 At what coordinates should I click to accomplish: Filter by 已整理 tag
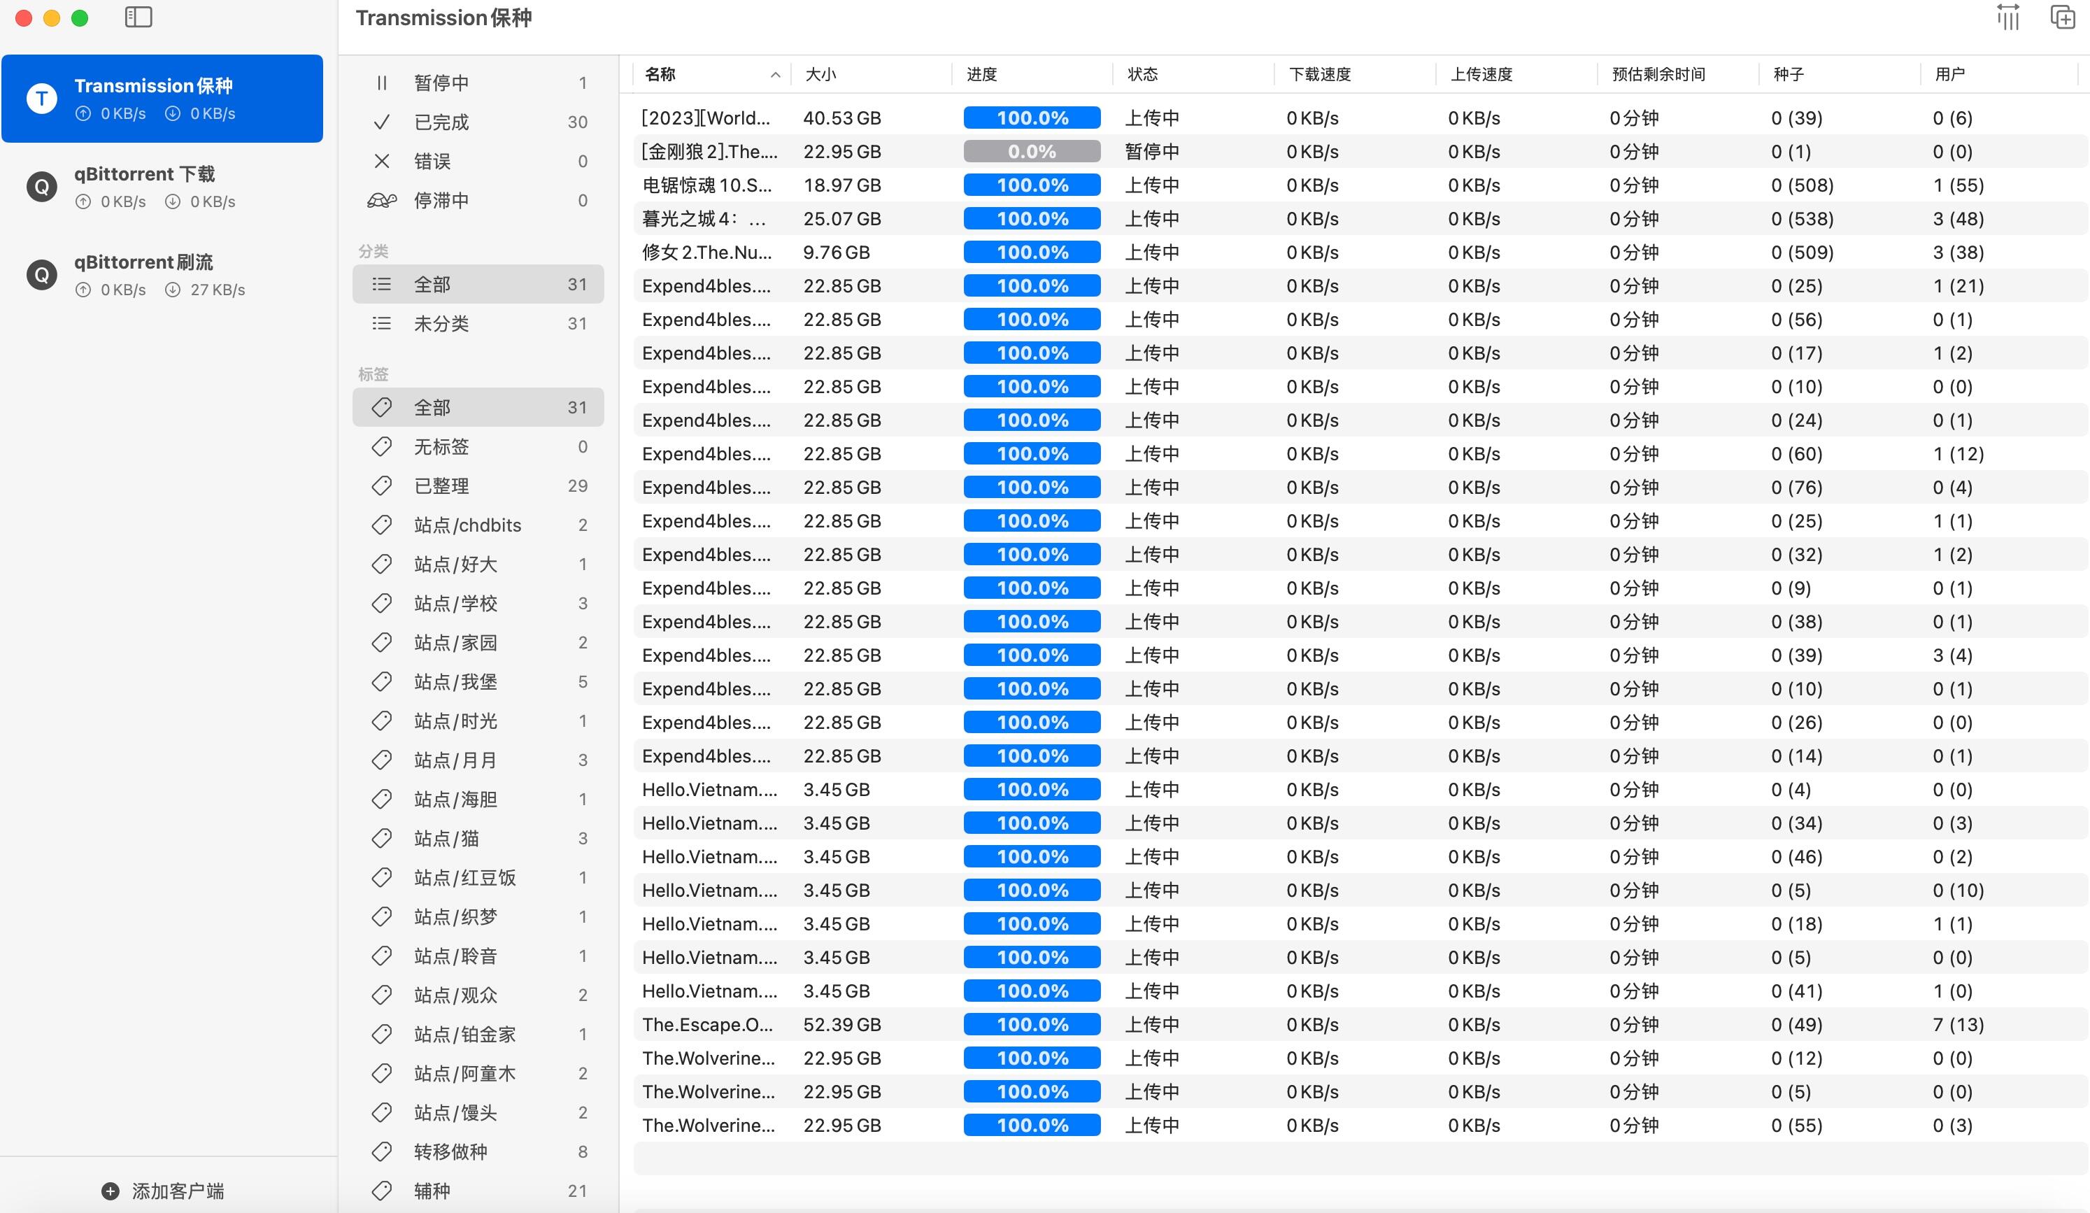[x=478, y=485]
